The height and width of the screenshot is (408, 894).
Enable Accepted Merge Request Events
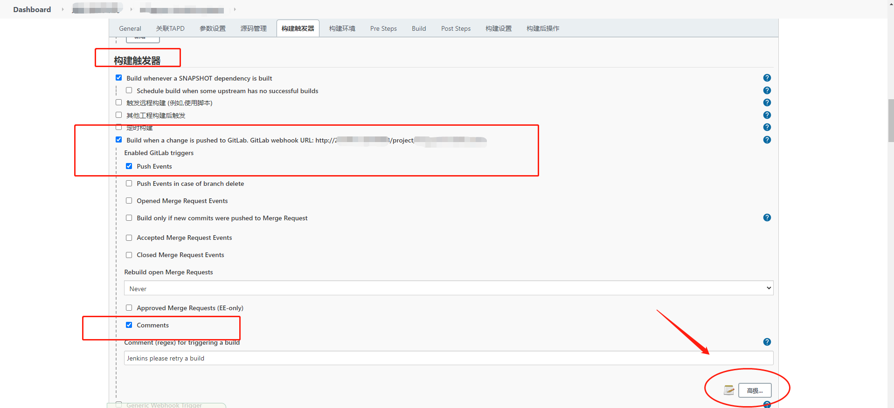(x=129, y=238)
